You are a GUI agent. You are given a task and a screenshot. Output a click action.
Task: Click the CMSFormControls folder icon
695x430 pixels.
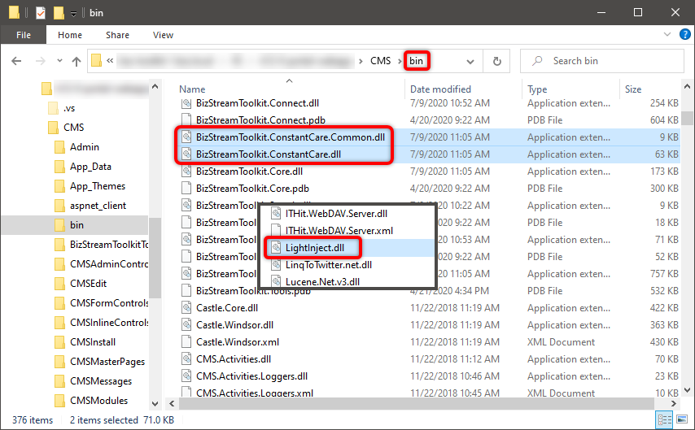(x=59, y=303)
